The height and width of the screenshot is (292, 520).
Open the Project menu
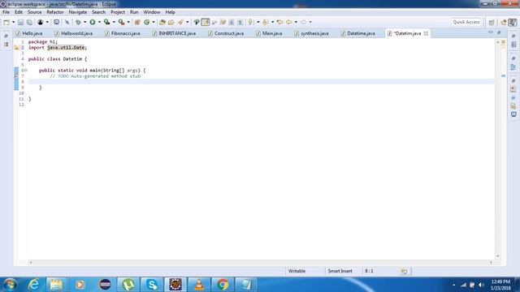118,12
